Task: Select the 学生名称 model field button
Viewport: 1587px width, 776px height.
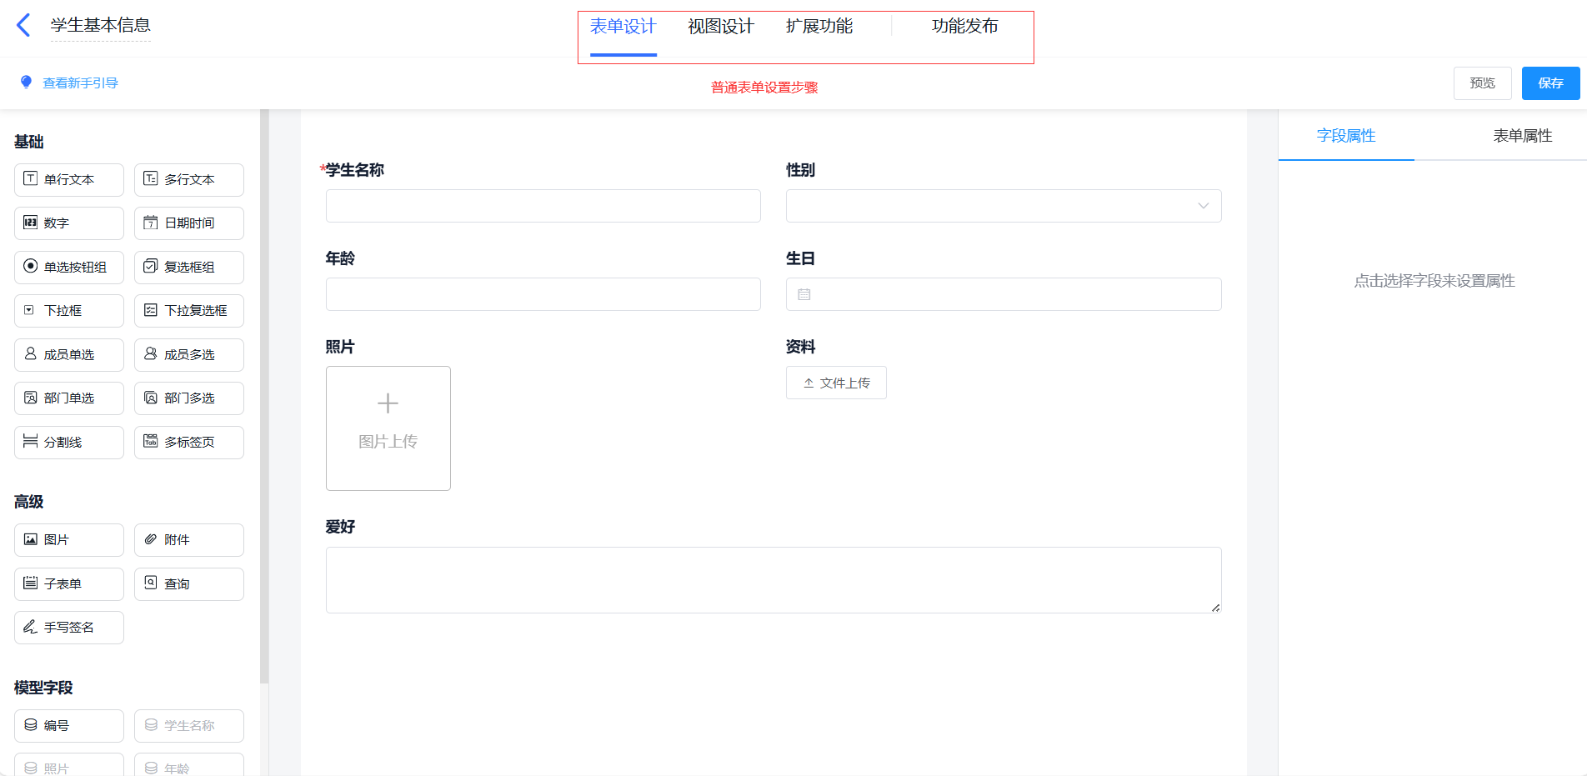Action: click(189, 726)
